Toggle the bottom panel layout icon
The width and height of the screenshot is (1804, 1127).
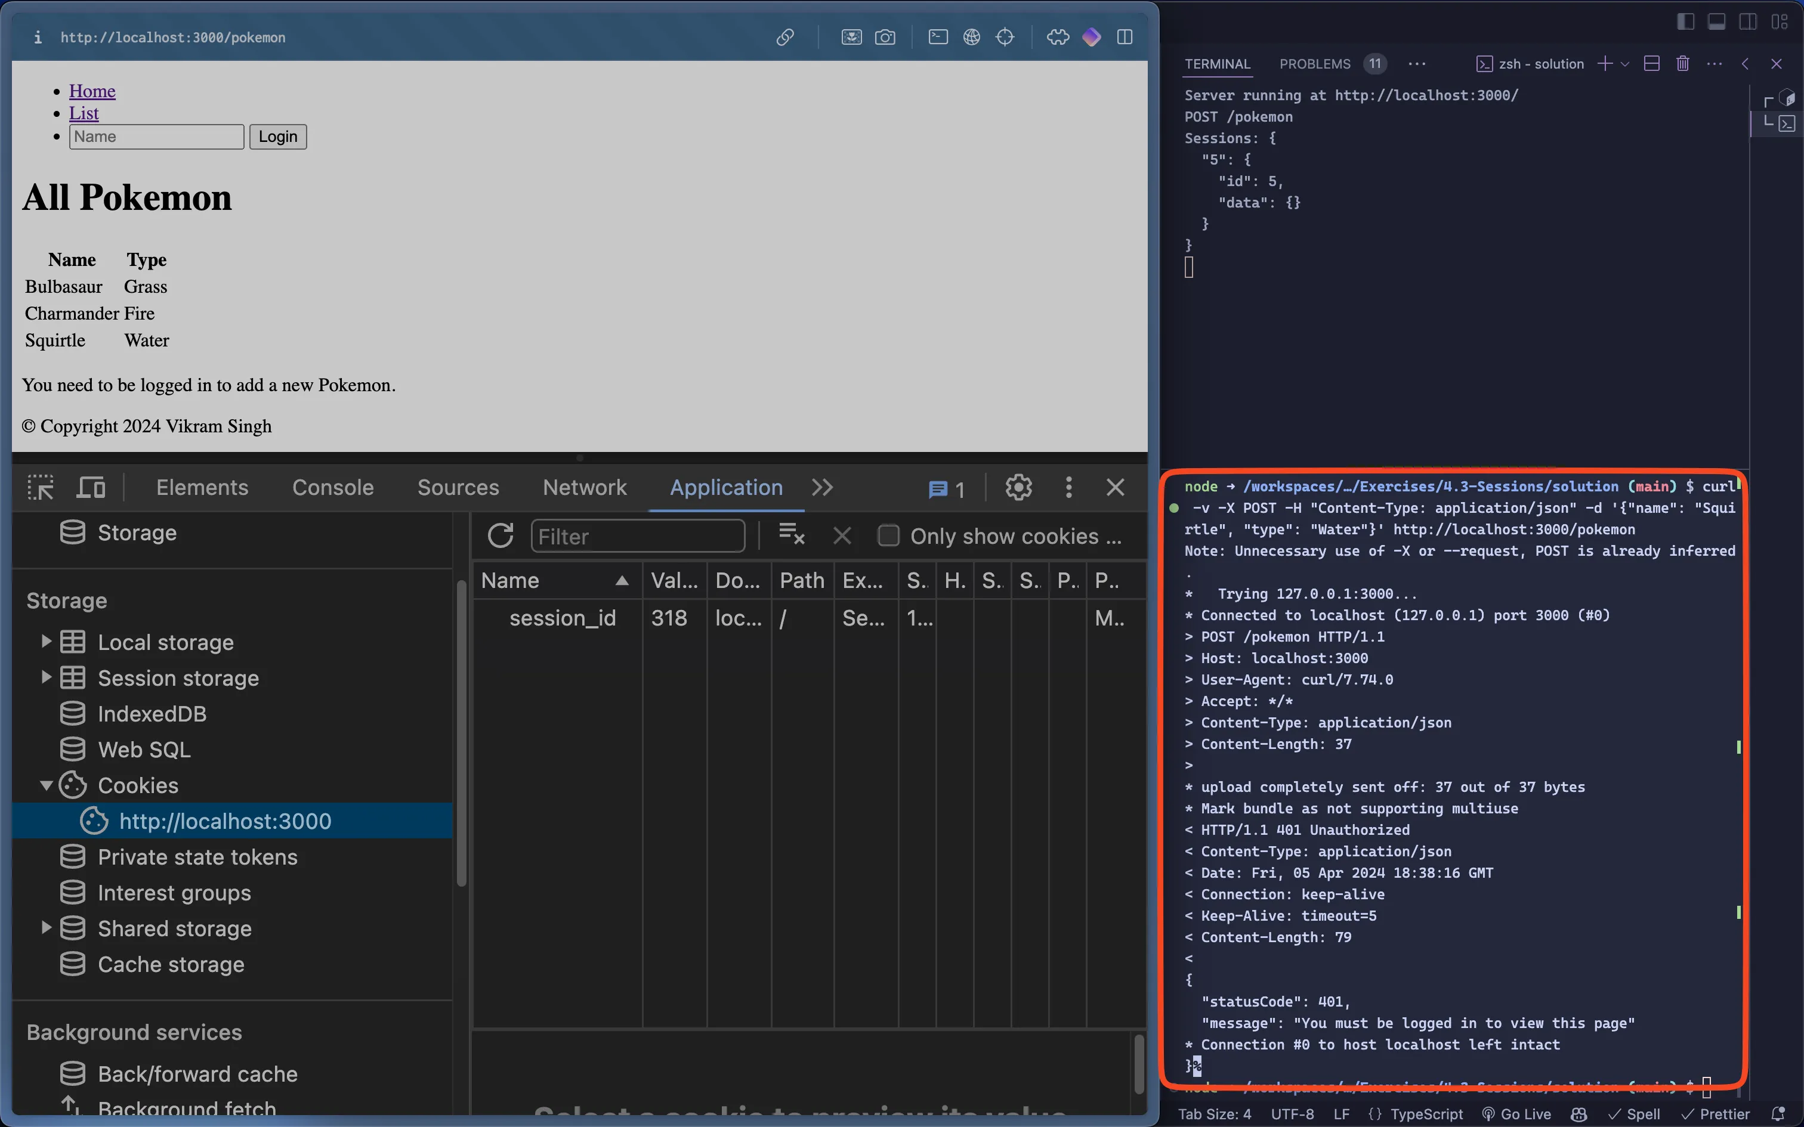point(1716,21)
